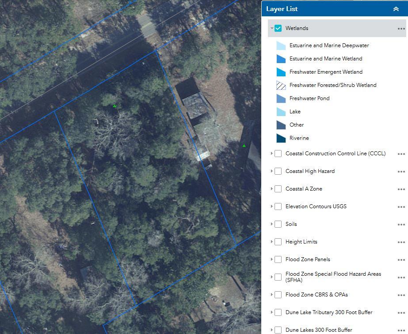
Task: Open the Height Limits ellipsis menu
Action: (x=401, y=242)
